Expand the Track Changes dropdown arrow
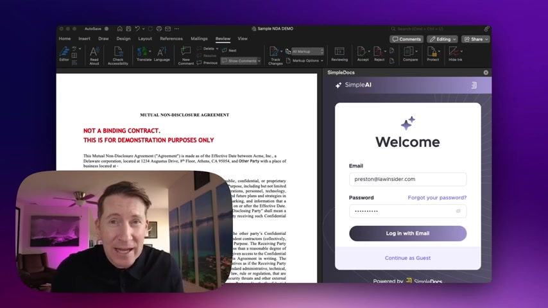Viewport: 548px width, 308px height. pyautogui.click(x=281, y=51)
